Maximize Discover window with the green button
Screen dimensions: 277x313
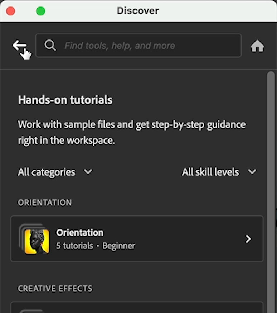point(41,11)
